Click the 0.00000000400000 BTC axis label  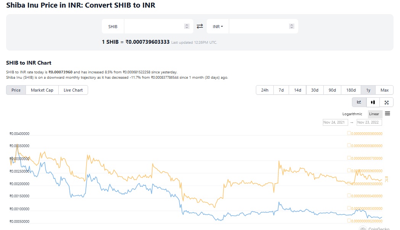coord(365,196)
